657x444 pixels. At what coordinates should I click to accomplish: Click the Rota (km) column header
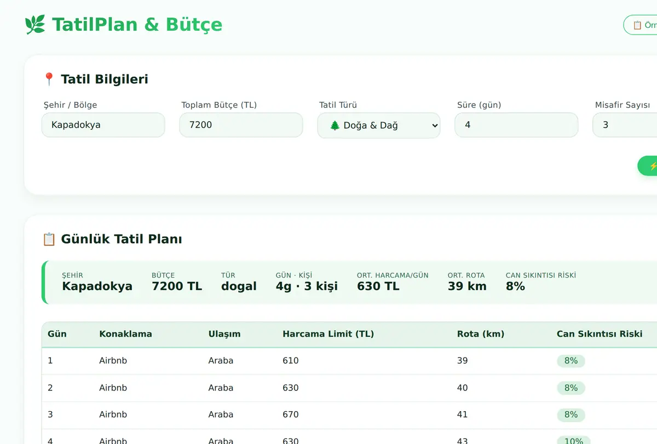coord(481,334)
